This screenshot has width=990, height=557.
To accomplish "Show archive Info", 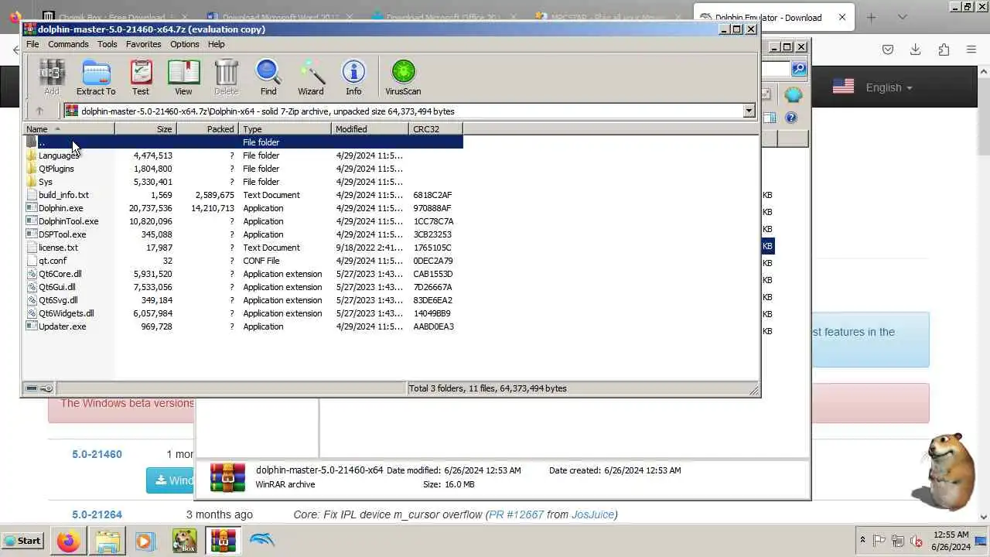I will (x=353, y=77).
